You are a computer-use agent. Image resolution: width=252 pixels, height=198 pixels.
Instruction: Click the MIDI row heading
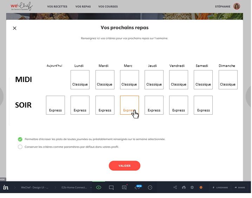(x=24, y=80)
